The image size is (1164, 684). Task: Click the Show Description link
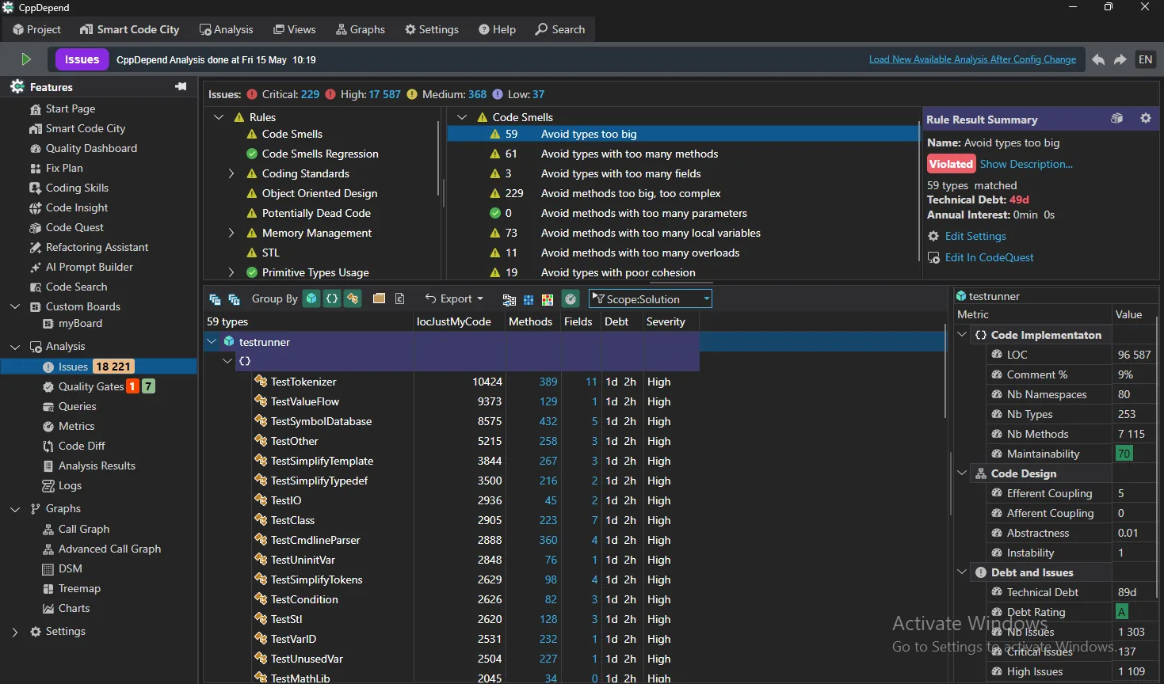click(x=1026, y=164)
